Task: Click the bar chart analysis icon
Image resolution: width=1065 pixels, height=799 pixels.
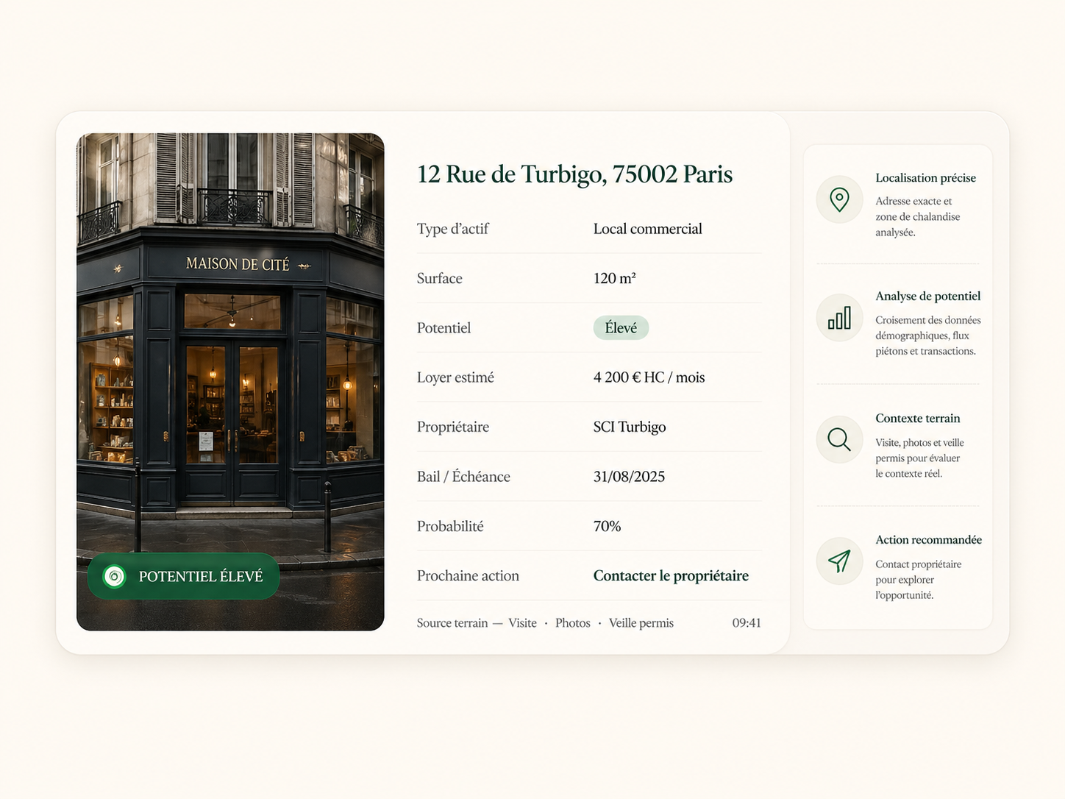Action: click(x=839, y=318)
